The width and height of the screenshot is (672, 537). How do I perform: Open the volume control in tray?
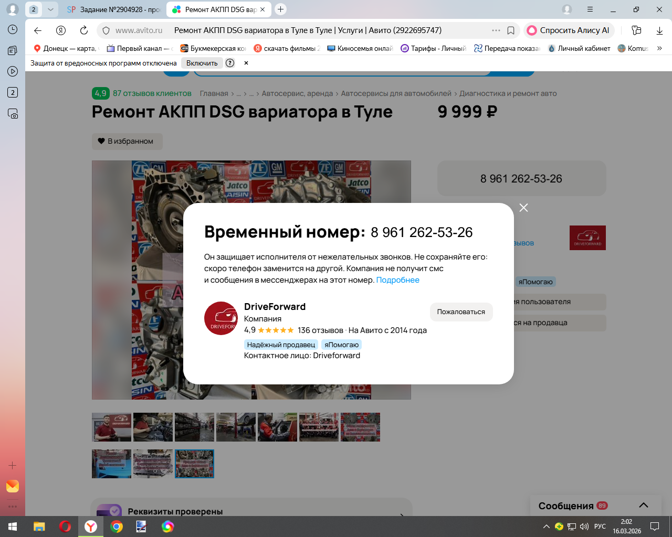pos(584,527)
